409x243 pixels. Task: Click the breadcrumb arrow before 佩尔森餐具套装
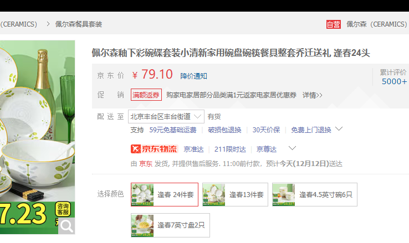(48, 24)
